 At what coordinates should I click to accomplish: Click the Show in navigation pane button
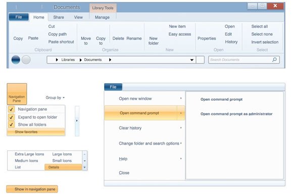point(32,189)
